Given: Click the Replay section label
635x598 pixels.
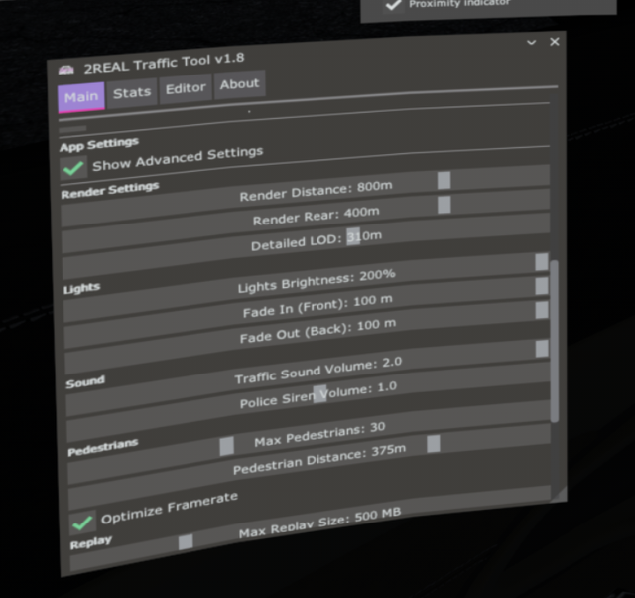Looking at the screenshot, I should (91, 543).
